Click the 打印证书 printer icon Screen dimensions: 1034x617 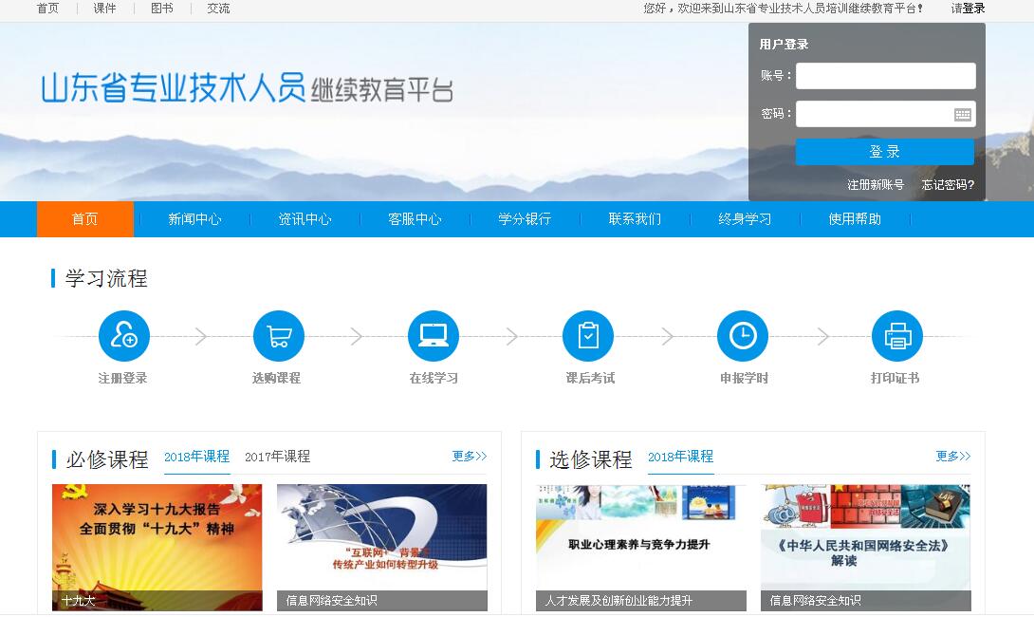pyautogui.click(x=896, y=336)
